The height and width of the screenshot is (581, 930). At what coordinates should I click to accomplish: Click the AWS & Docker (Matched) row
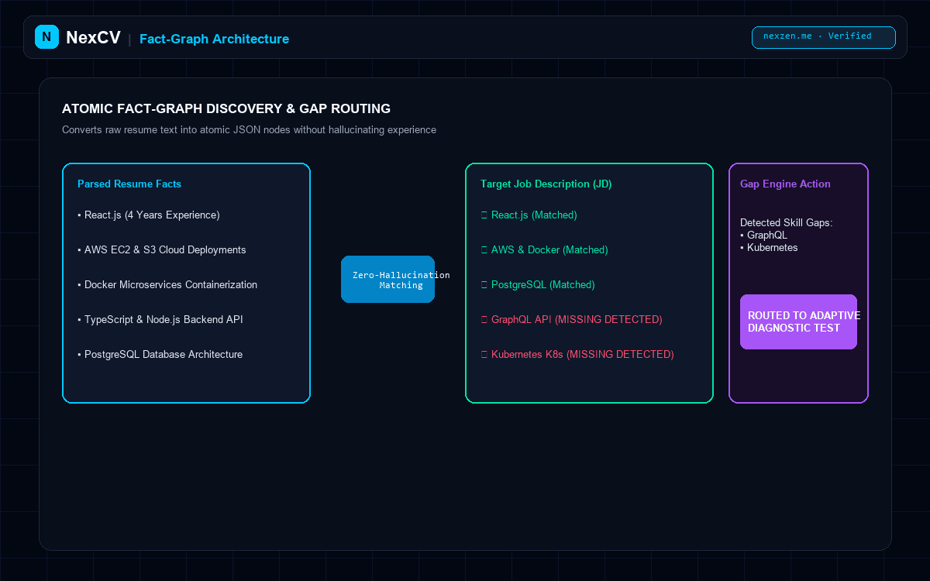(x=545, y=249)
